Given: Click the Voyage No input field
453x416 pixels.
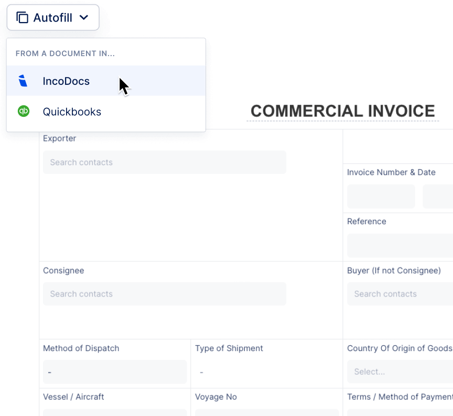Looking at the screenshot, I should 266,412.
